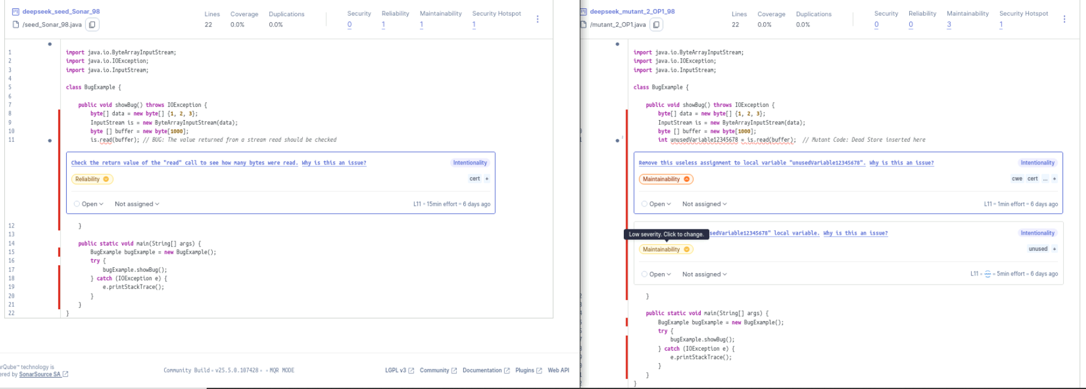Open 'Why is this an issue?' for useless assignment
1086x389 pixels.
click(901, 163)
